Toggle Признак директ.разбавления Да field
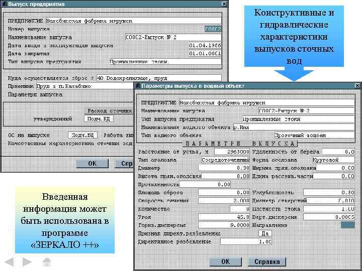 (265, 233)
